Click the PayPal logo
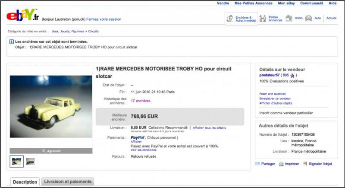Image resolution: width=345 pixels, height=188 pixels. [x=138, y=137]
